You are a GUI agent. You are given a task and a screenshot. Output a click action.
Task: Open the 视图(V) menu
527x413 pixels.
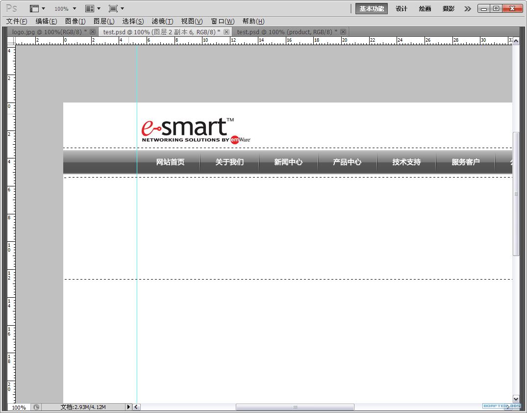point(192,21)
